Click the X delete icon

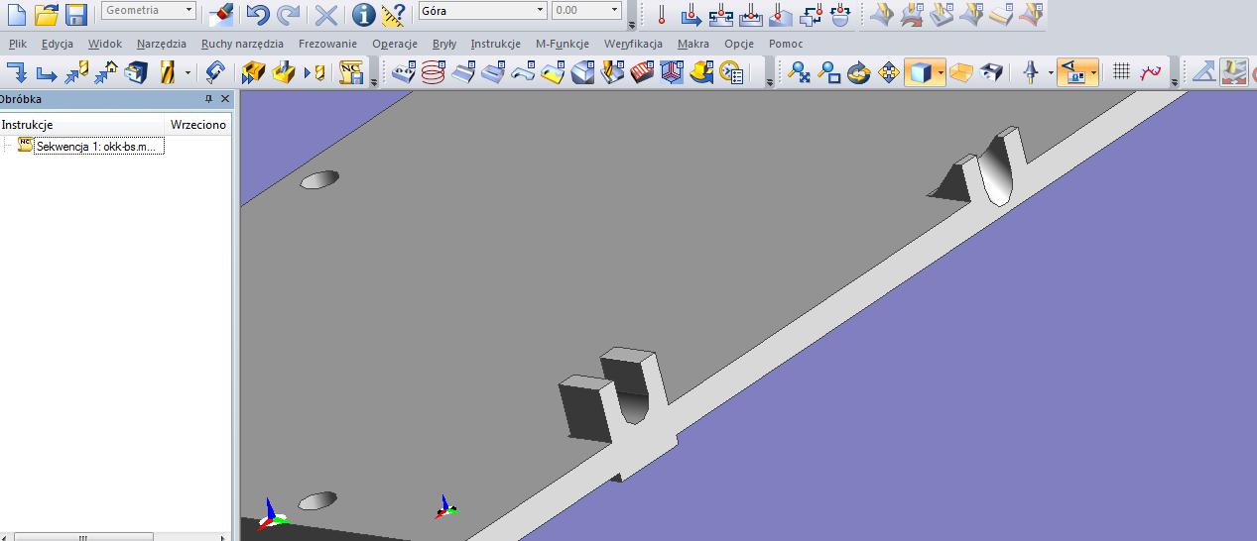click(x=326, y=14)
